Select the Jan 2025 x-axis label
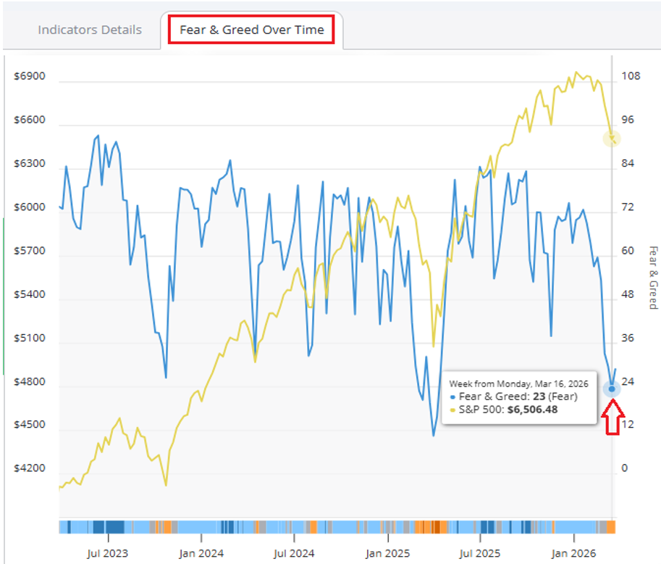 click(x=387, y=553)
